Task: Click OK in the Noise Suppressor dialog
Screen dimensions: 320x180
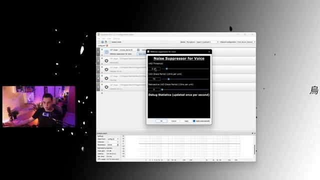Action: [161, 121]
